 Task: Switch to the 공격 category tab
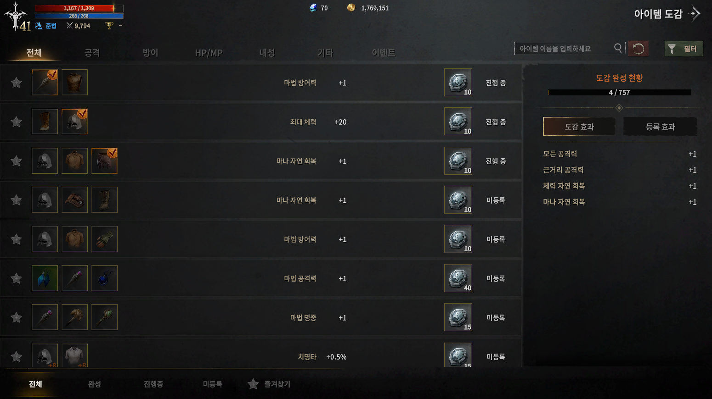click(92, 53)
